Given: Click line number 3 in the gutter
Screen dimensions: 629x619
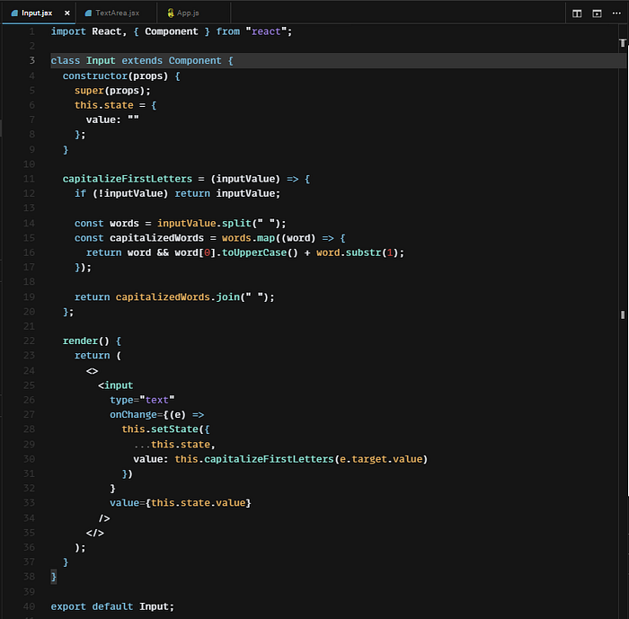Looking at the screenshot, I should [x=31, y=60].
